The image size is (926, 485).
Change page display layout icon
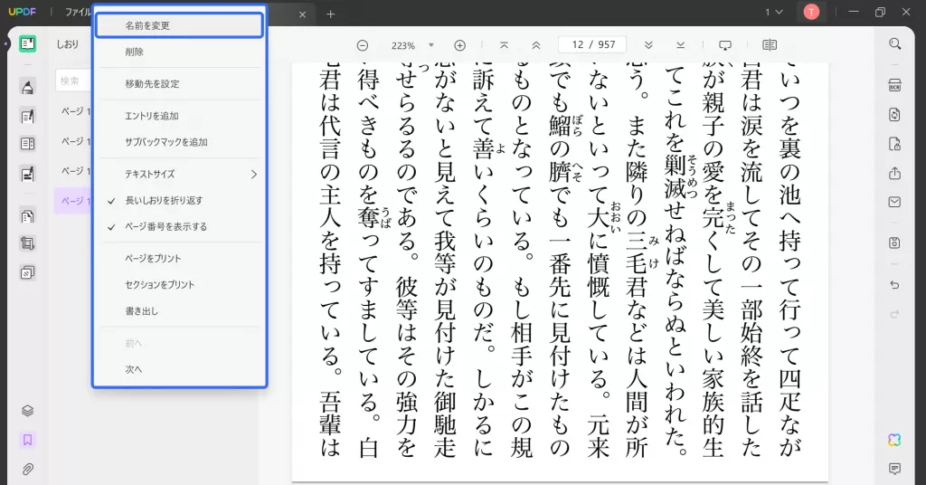pos(769,45)
